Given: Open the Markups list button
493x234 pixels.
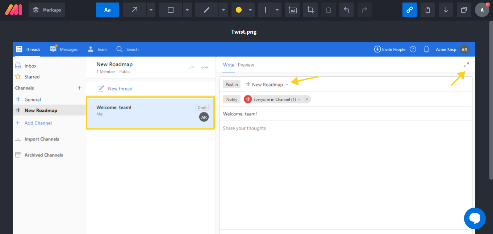Looking at the screenshot, I should (x=47, y=10).
